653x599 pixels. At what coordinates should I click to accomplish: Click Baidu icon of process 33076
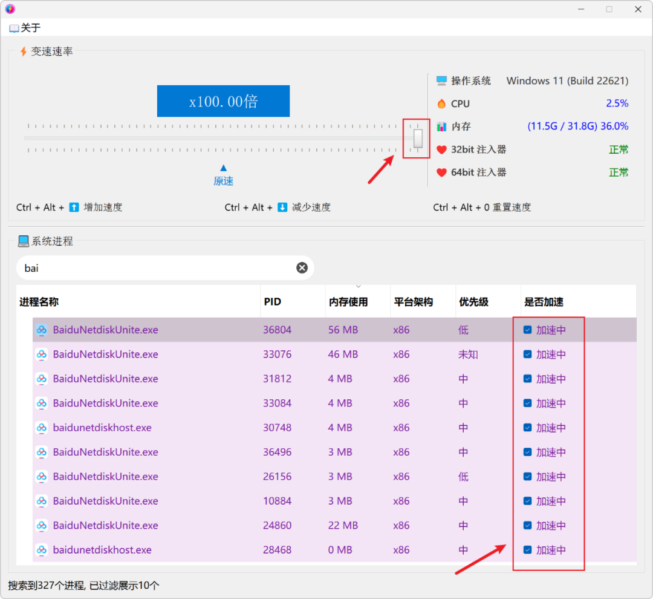click(x=42, y=355)
